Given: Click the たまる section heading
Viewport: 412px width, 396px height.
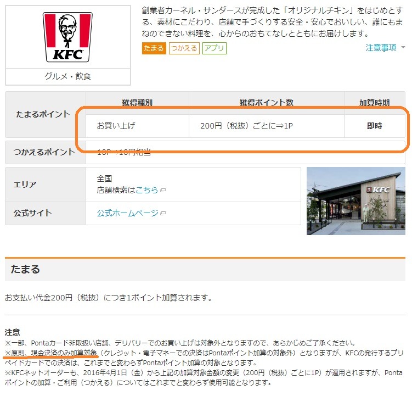Looking at the screenshot, I should point(25,269).
